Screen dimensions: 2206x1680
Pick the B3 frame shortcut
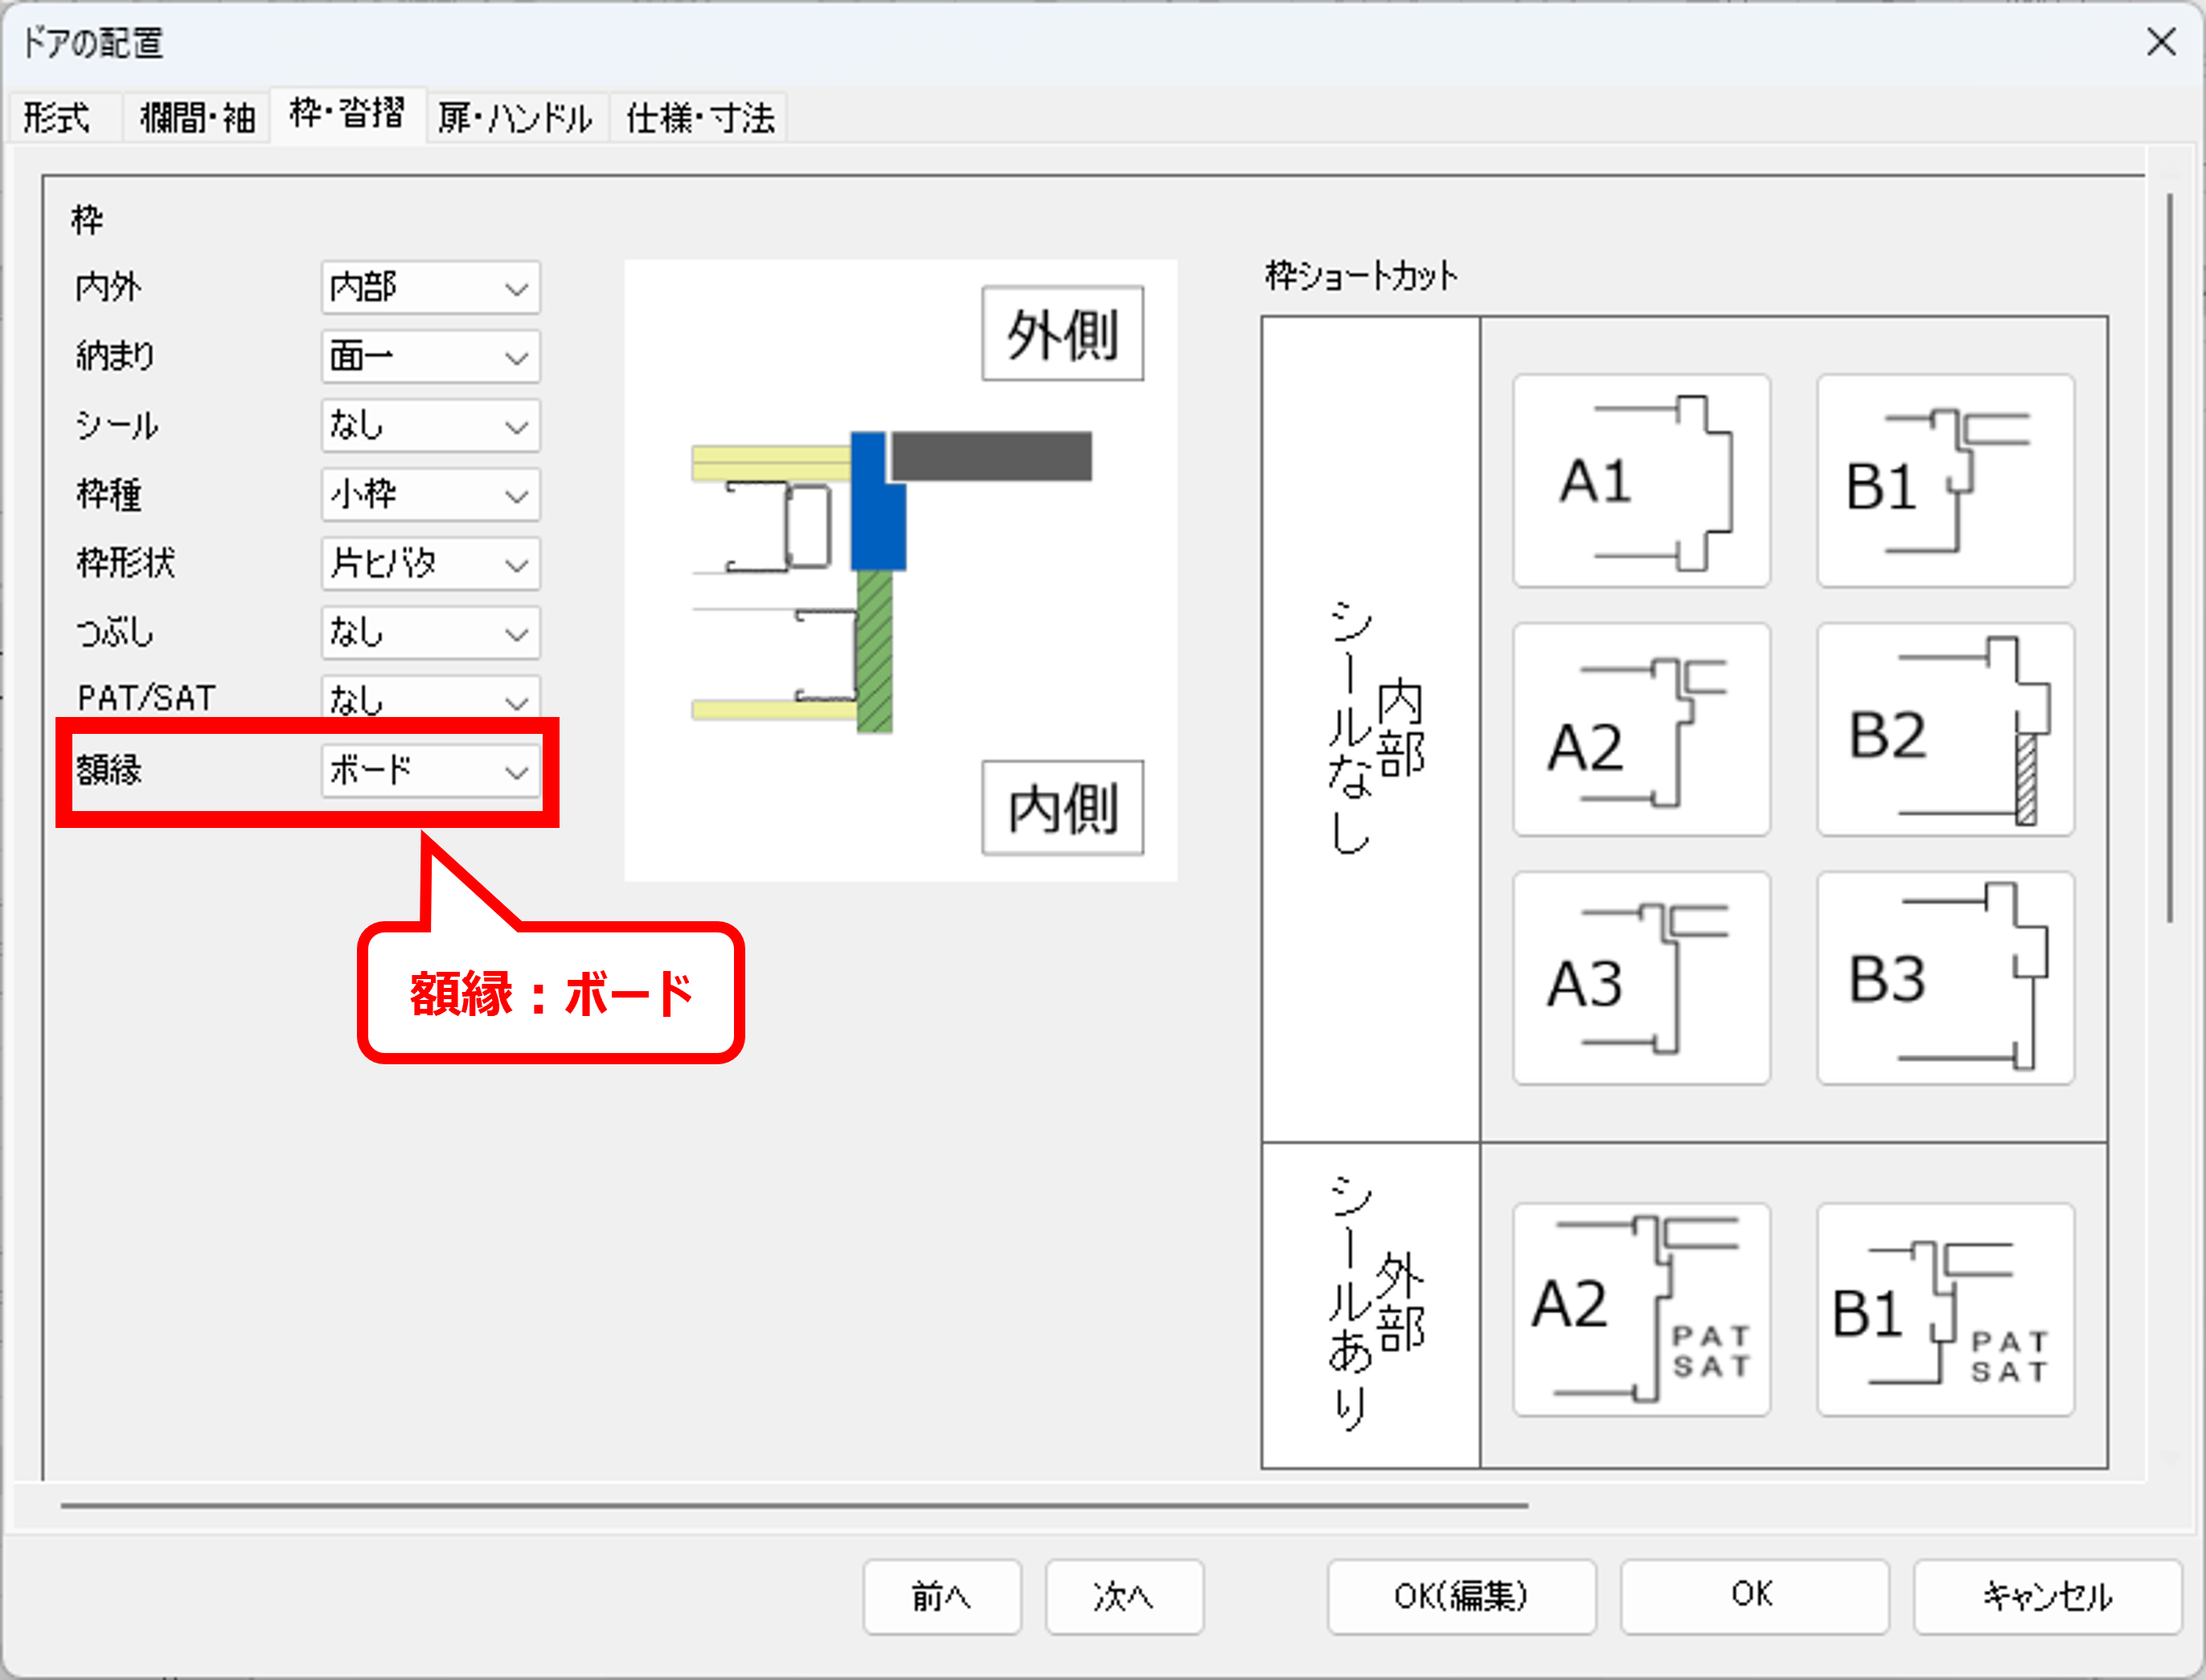1945,977
